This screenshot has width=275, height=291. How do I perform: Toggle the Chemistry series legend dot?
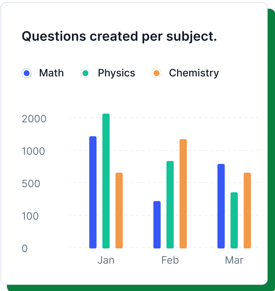pos(156,73)
